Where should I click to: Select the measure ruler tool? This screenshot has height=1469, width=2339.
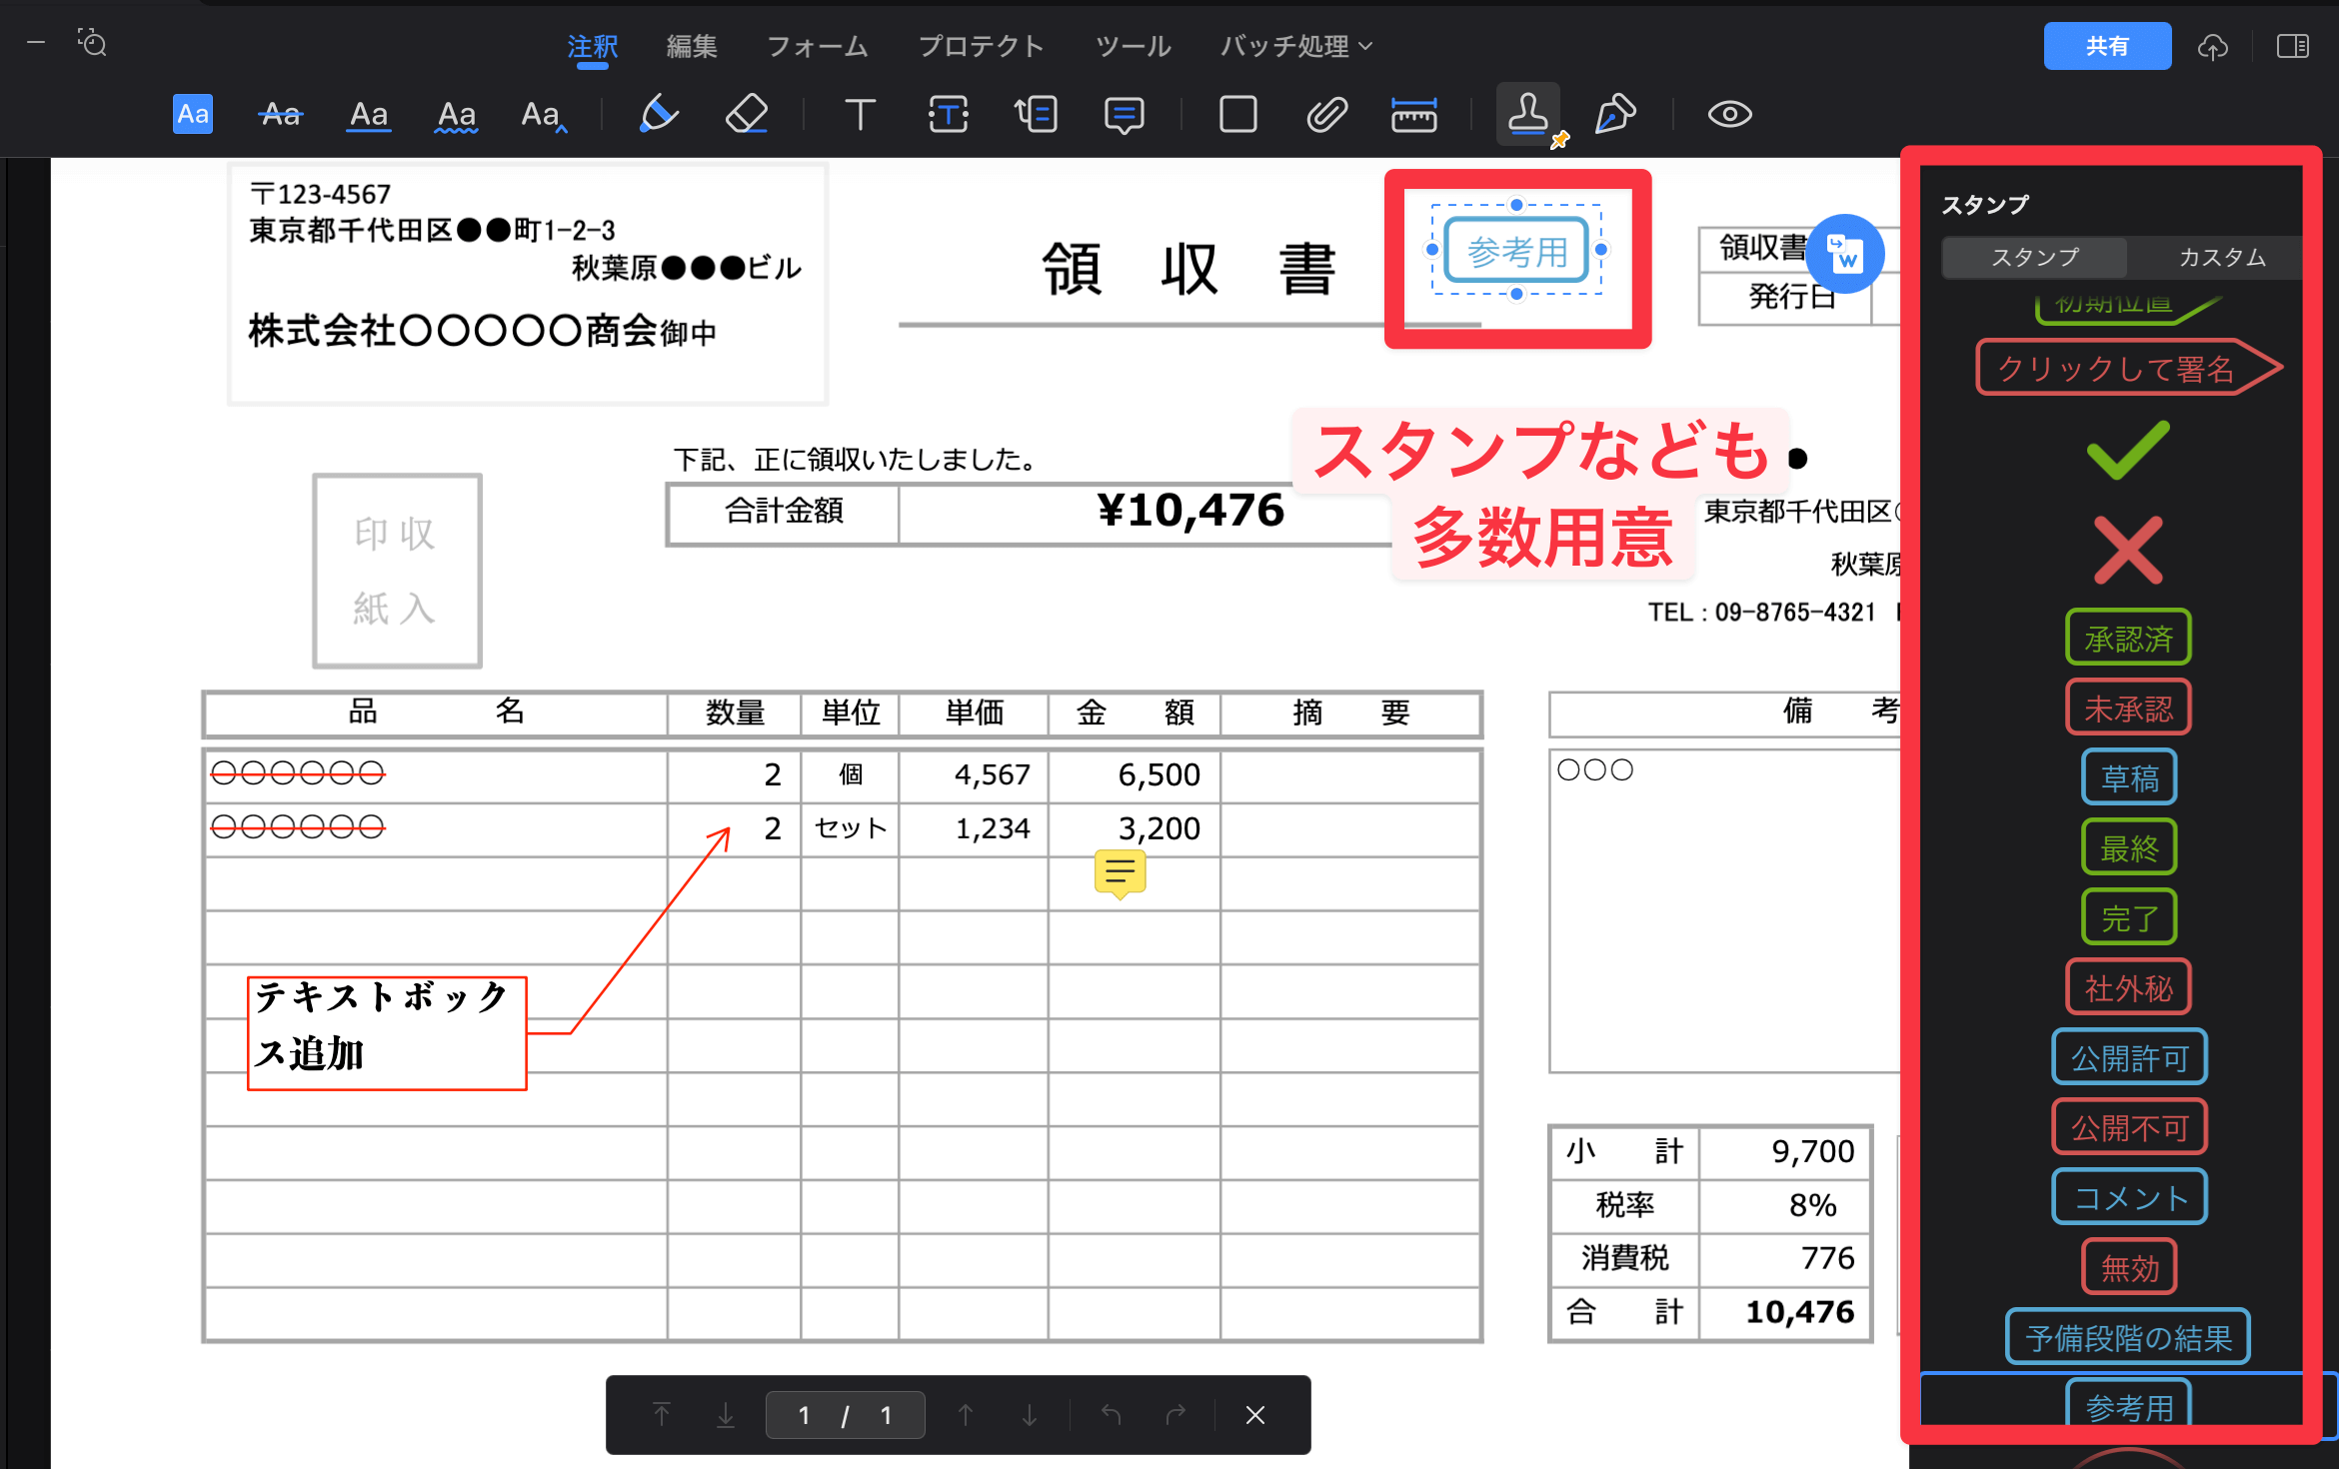[1414, 115]
